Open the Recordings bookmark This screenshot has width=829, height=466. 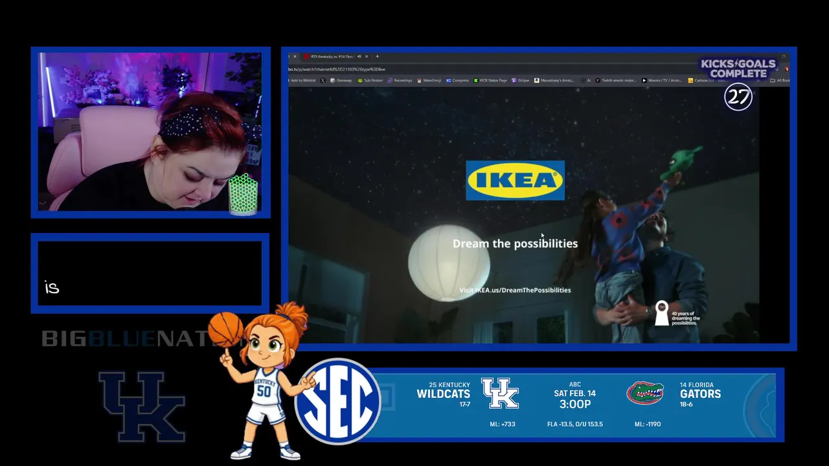click(400, 80)
